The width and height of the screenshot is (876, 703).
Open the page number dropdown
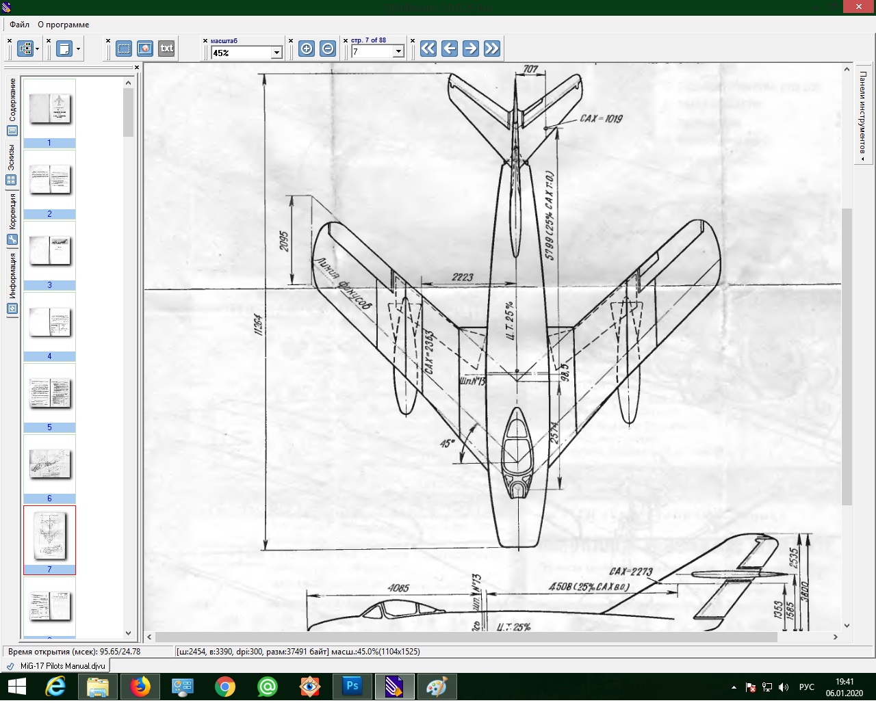pos(398,52)
